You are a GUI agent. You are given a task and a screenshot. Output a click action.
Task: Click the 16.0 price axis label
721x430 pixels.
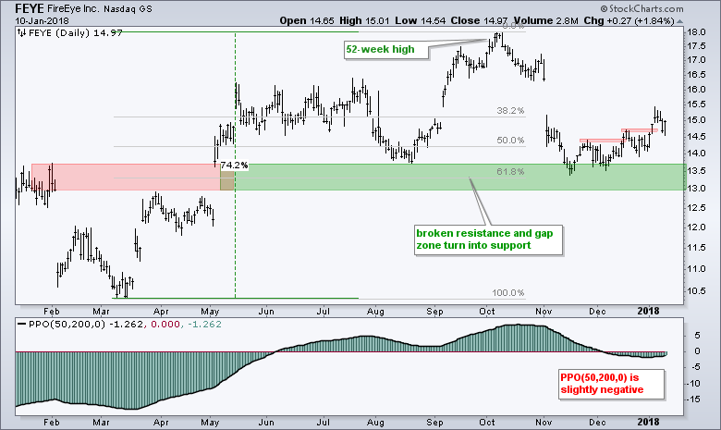[x=696, y=90]
